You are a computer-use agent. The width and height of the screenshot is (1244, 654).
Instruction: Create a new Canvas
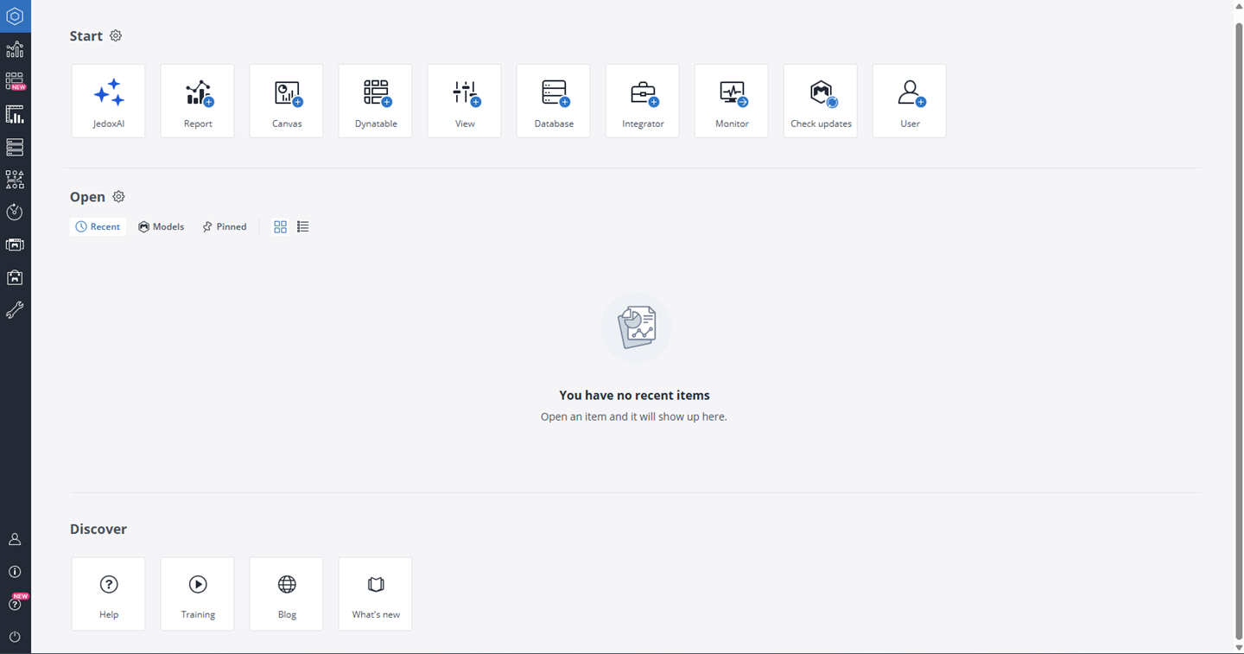coord(287,101)
